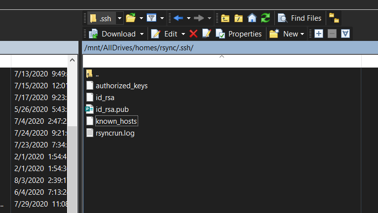Select the authorized_keys file
The height and width of the screenshot is (213, 378).
[x=121, y=86]
